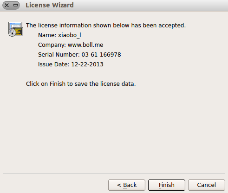Click the "Serial Number:" label
Viewport: 228px width, 193px height.
click(59, 55)
